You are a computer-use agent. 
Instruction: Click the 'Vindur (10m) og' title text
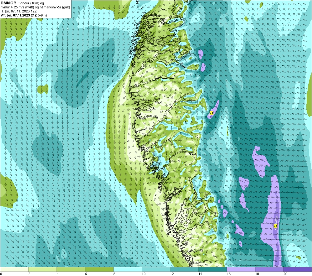[32, 3]
